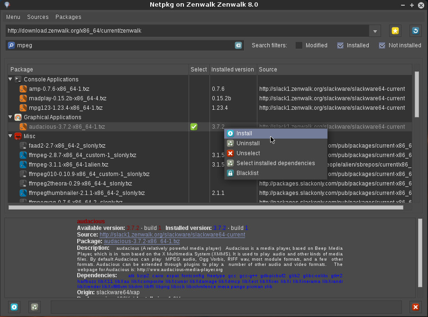Uncheck the audacious select checkbox
Screen dimensions: 428x317
[194, 126]
